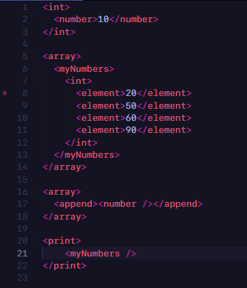Click the closing </int> tag on line 3
247x288 pixels.
(59, 32)
